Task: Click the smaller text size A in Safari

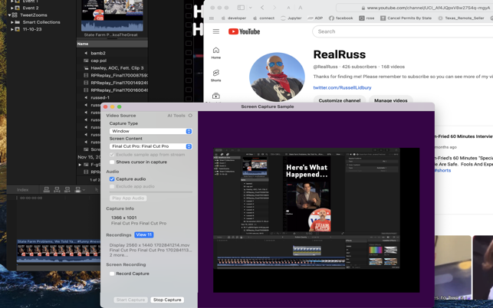Action: point(288,8)
